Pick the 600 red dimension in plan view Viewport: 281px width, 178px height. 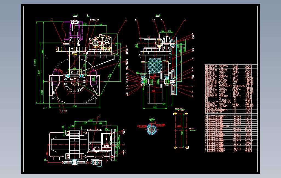tap(47, 153)
